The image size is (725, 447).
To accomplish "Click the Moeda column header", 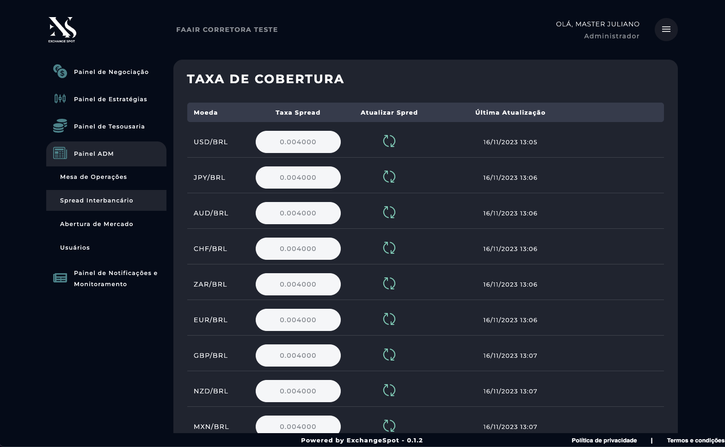I will (206, 113).
